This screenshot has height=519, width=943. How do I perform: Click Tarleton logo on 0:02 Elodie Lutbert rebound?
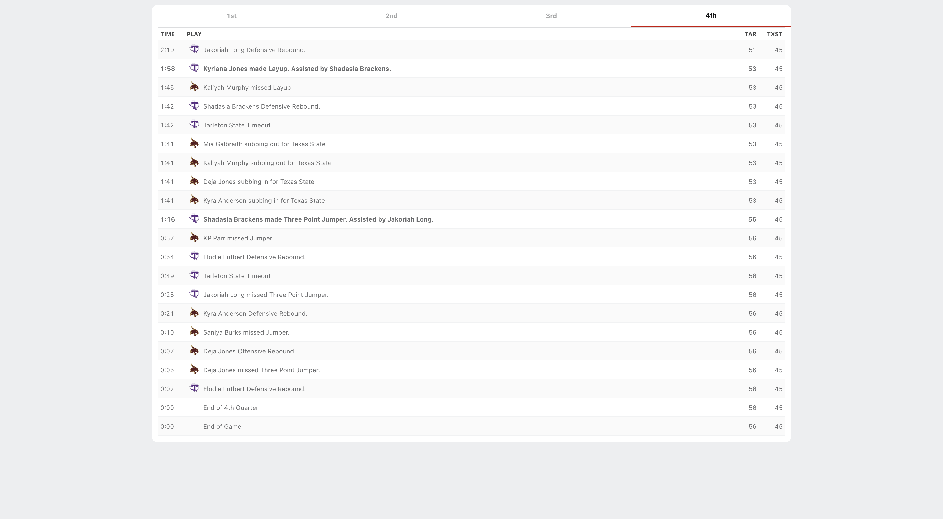tap(194, 388)
